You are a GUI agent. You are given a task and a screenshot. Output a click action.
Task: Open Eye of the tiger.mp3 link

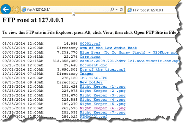pyautogui.click(x=103, y=69)
